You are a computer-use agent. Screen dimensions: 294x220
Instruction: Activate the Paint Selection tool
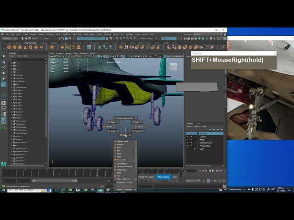pos(4,67)
